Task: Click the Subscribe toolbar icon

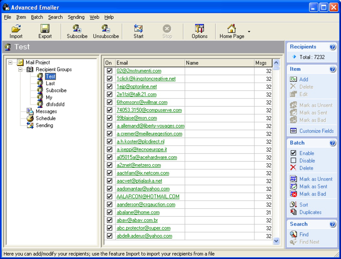Action: [x=77, y=28]
